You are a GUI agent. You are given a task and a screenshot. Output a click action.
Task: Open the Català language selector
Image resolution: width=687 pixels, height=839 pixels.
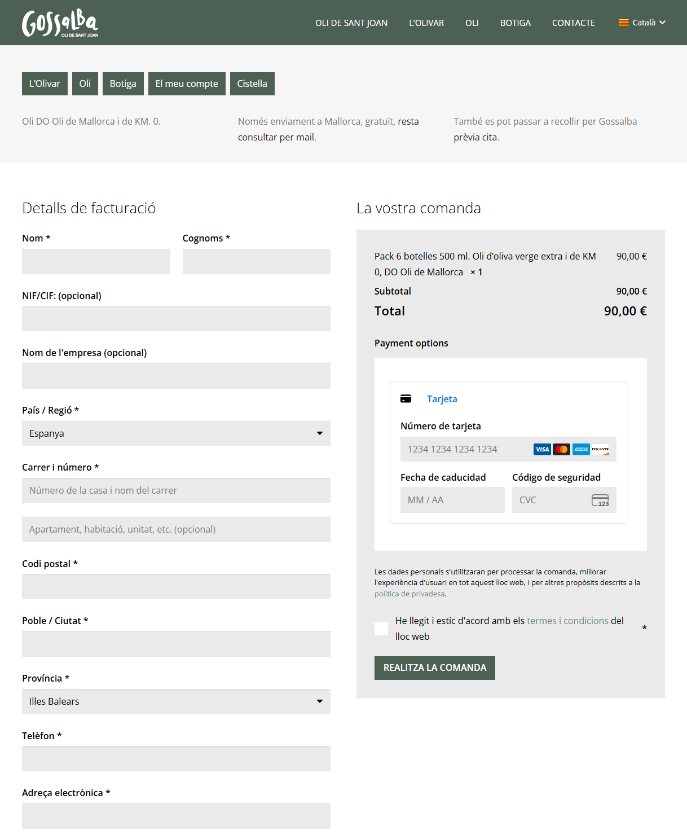click(643, 23)
